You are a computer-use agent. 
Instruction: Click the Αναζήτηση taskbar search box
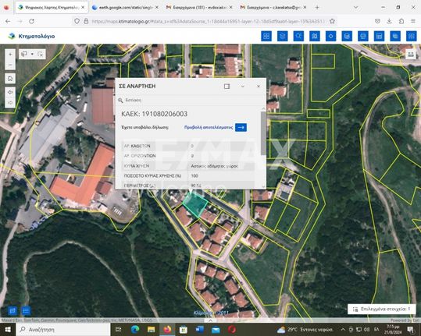click(x=63, y=329)
